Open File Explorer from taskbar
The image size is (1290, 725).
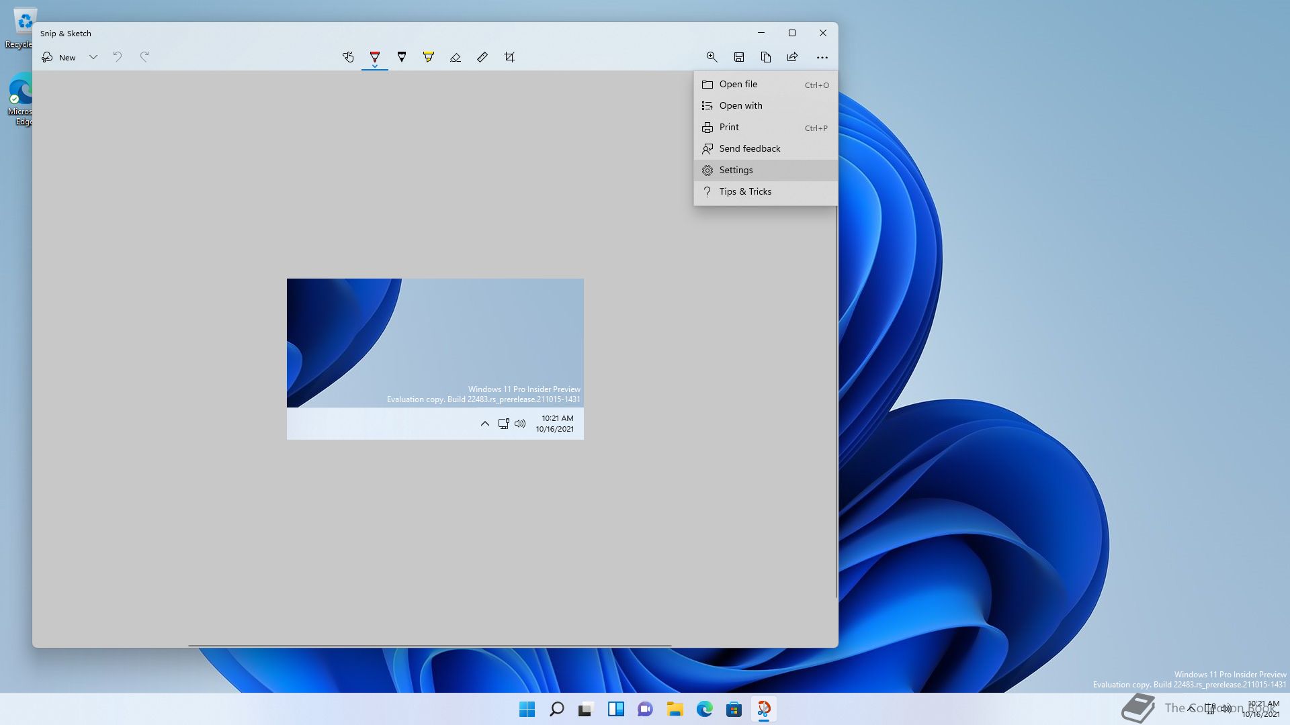675,709
